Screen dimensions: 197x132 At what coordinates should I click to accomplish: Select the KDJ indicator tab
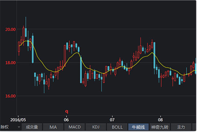[x=96, y=127]
